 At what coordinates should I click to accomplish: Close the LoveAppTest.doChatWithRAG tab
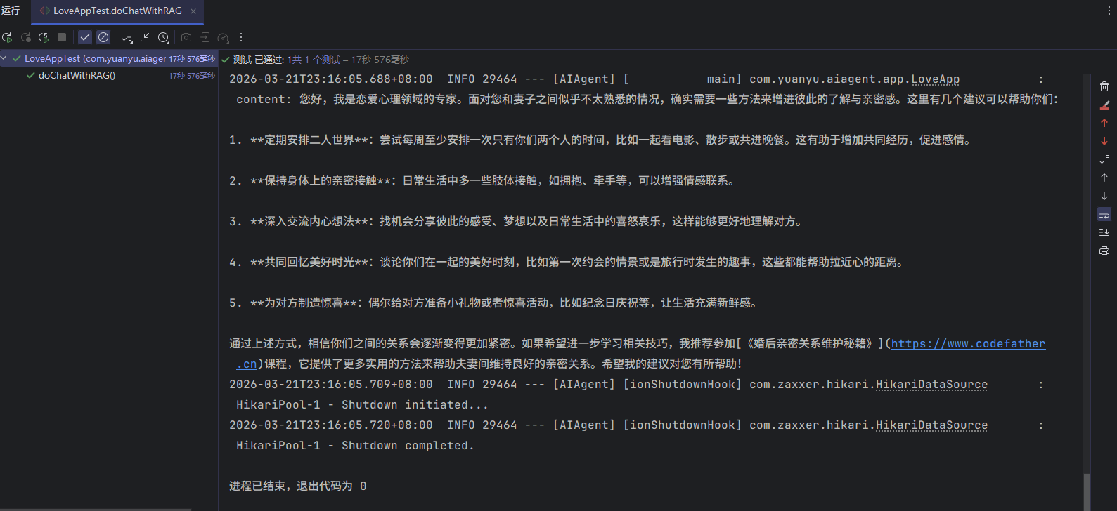[193, 11]
